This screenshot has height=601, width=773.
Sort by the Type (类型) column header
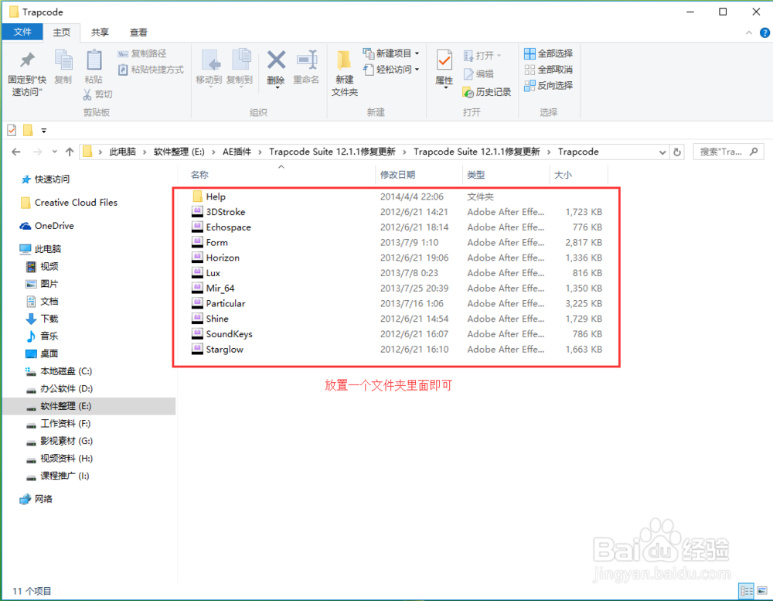click(475, 175)
